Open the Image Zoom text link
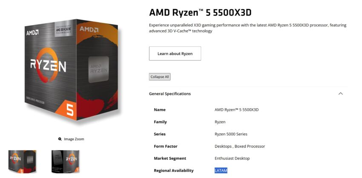This screenshot has height=178, width=362. pos(74,139)
